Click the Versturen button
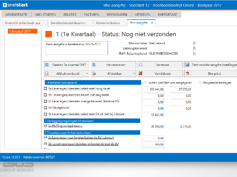The width and height of the screenshot is (237, 177). 160,65
